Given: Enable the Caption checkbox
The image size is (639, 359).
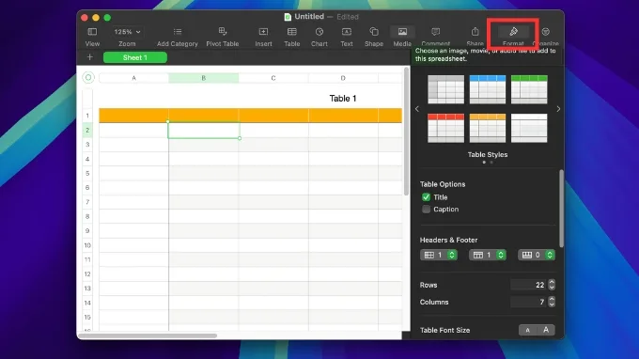Looking at the screenshot, I should click(x=426, y=210).
